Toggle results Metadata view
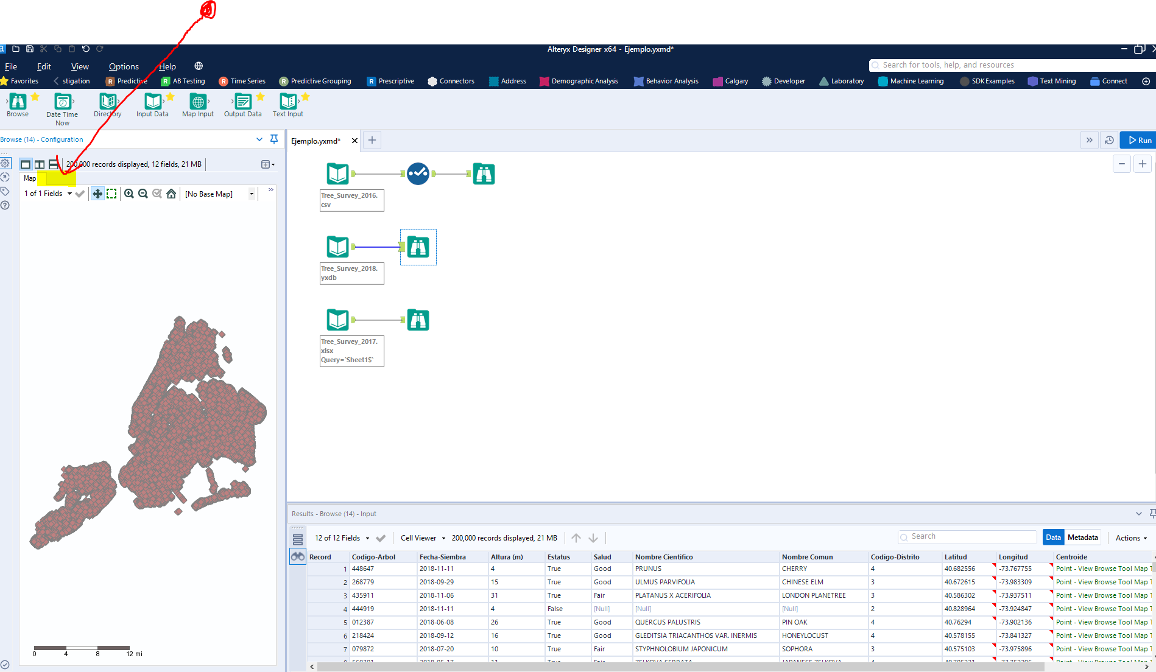Screen dimensions: 1156x672 click(1082, 537)
